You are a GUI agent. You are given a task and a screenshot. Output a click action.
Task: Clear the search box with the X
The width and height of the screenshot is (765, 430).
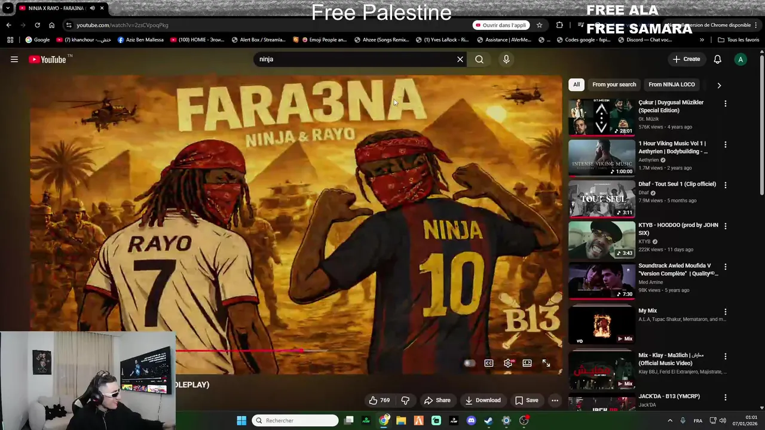coord(460,59)
